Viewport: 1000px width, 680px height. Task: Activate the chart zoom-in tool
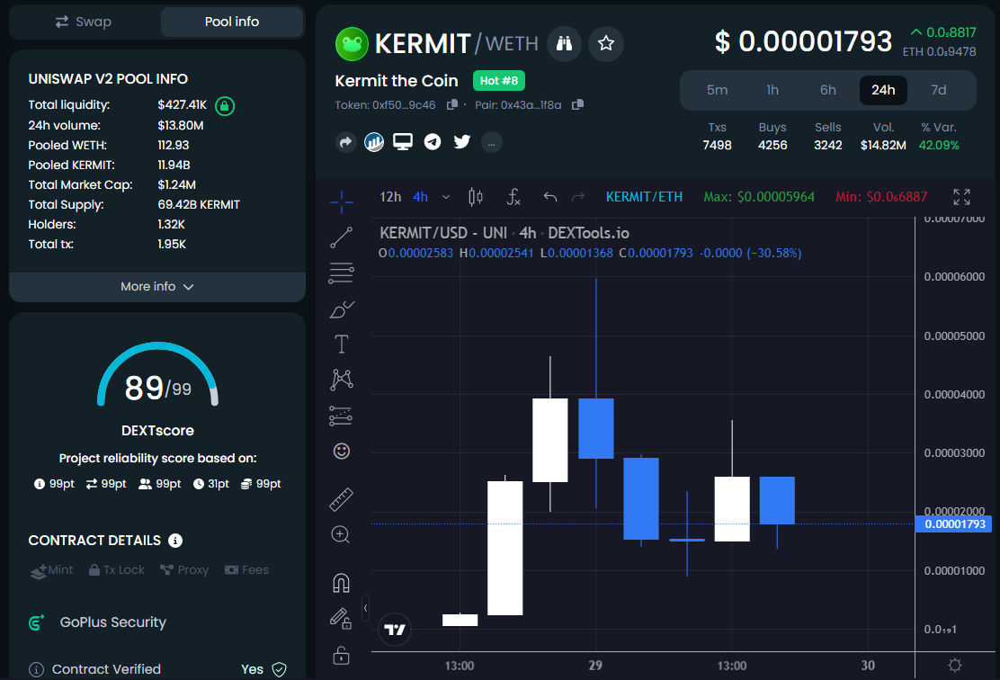point(341,534)
